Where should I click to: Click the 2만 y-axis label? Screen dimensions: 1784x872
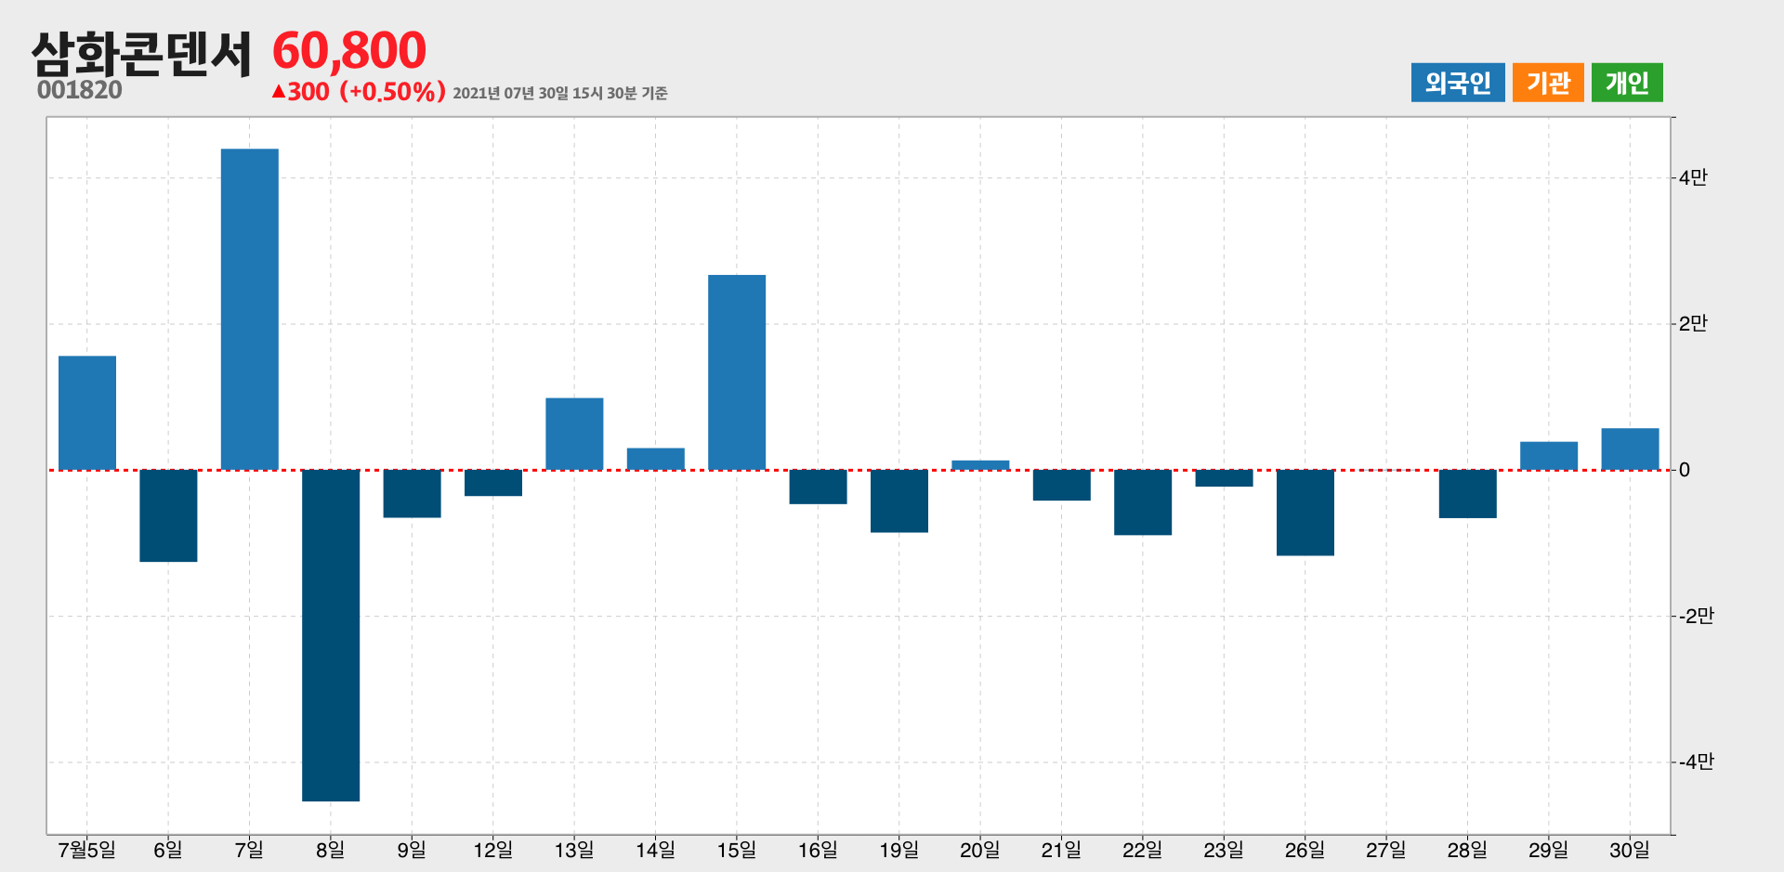click(x=1693, y=323)
